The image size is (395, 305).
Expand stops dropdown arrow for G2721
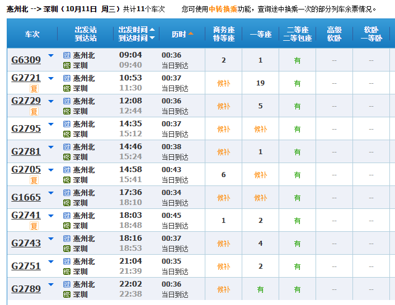point(51,78)
